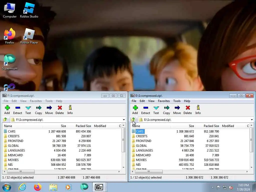Go up one level in F: window
The width and height of the screenshot is (256, 192).
click(x=5, y=120)
